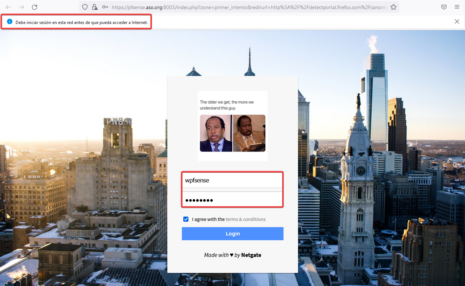The image size is (465, 286).
Task: Click the meme image above the form
Action: (232, 126)
